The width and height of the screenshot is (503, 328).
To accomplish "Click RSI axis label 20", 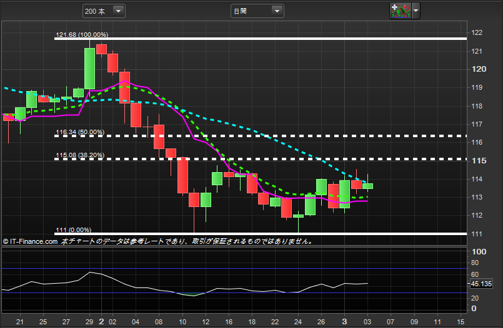I will (475, 298).
